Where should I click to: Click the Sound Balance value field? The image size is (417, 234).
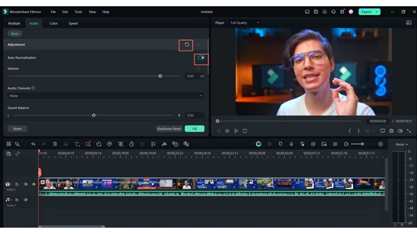[x=194, y=115]
